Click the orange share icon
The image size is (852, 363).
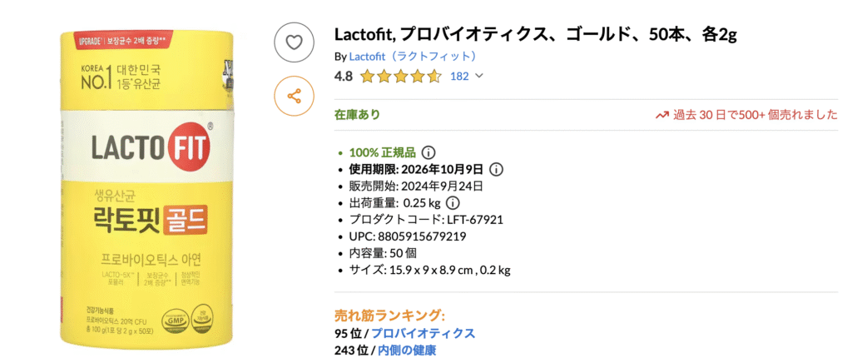(x=294, y=96)
